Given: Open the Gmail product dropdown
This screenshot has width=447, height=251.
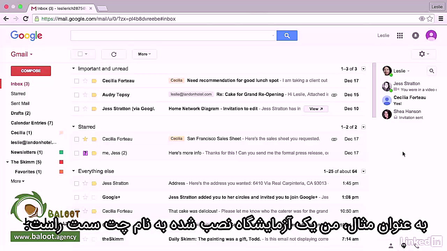Looking at the screenshot, I should tap(22, 54).
